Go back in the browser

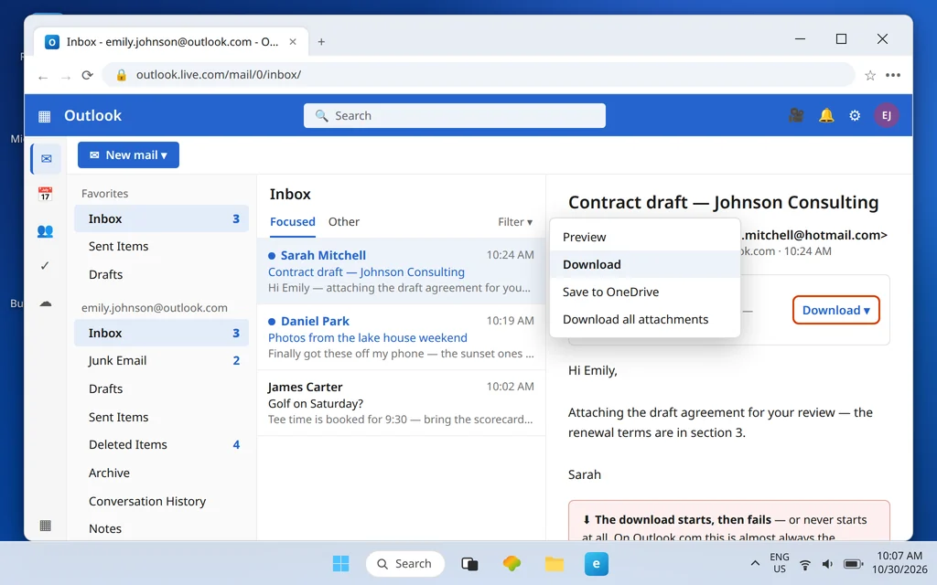tap(42, 76)
